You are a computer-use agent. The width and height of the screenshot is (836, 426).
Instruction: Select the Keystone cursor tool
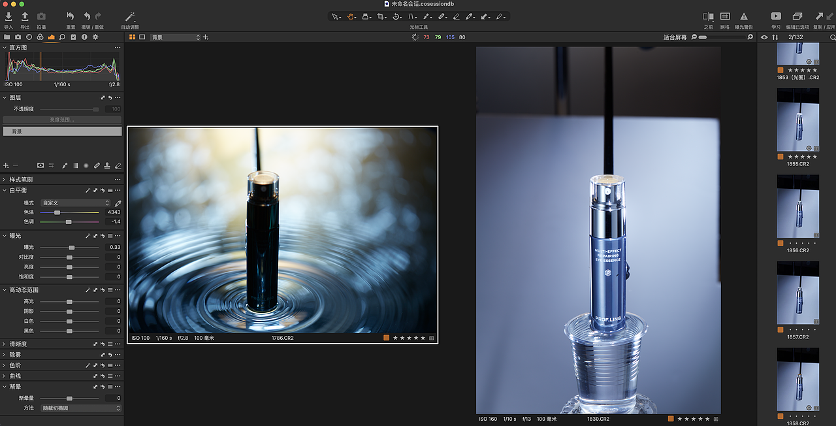(x=412, y=16)
